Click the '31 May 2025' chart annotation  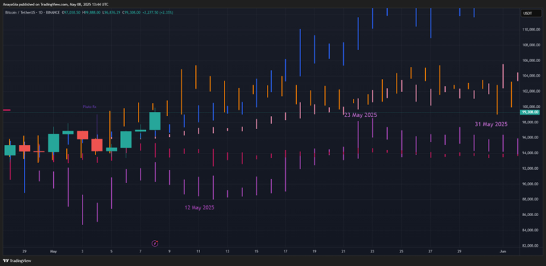click(491, 124)
